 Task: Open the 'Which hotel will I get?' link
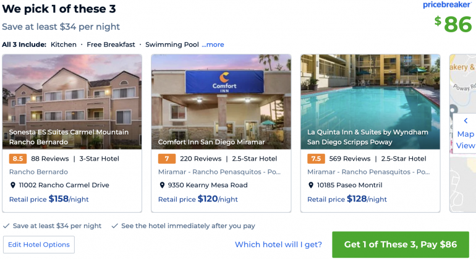(x=278, y=245)
